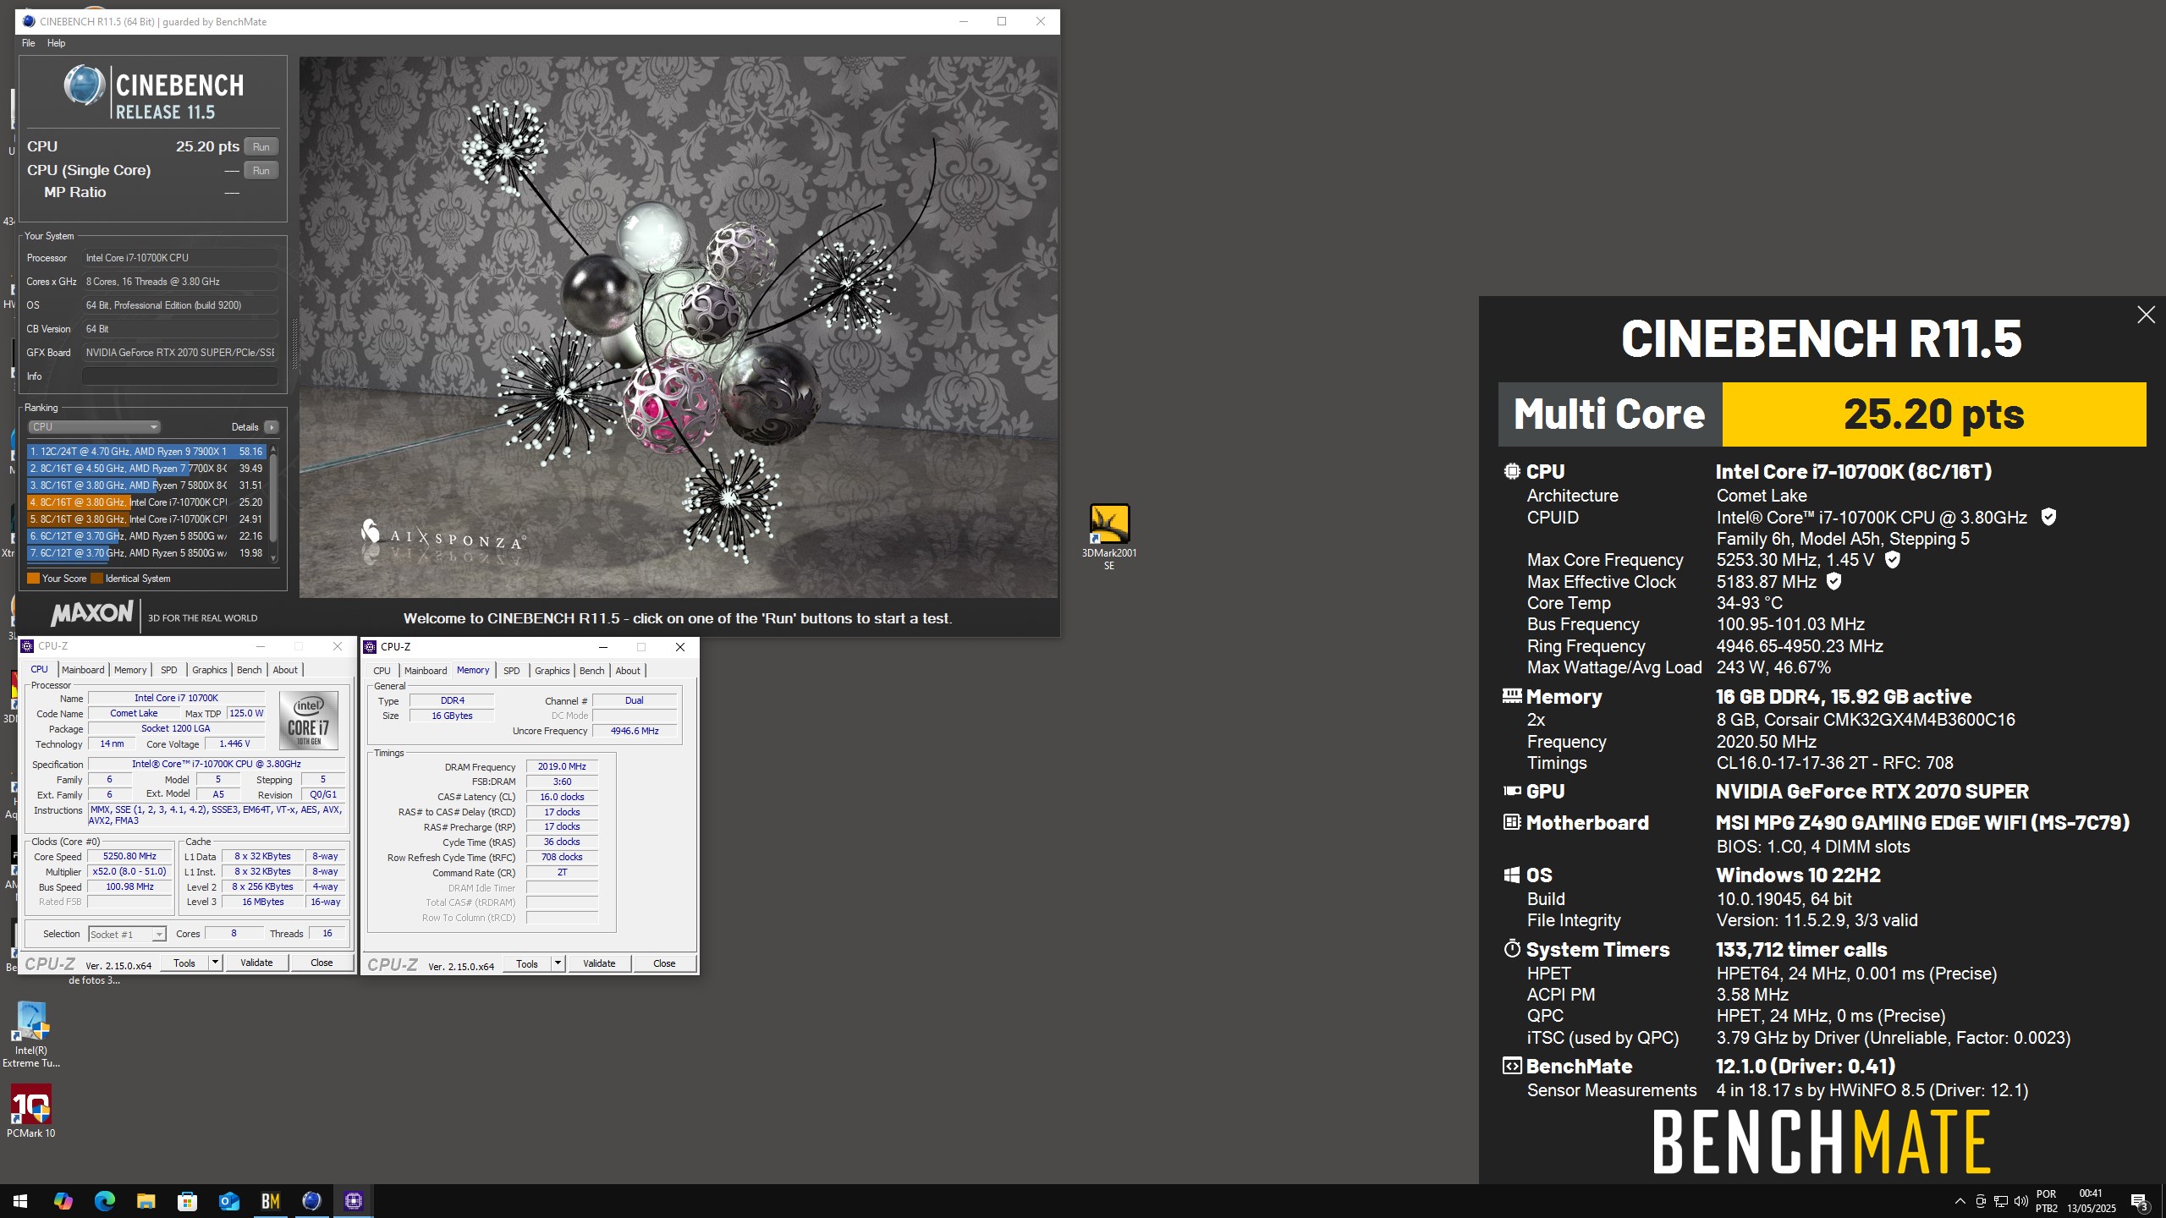
Task: Open the Socket #1 selection dropdown
Action: [x=127, y=935]
